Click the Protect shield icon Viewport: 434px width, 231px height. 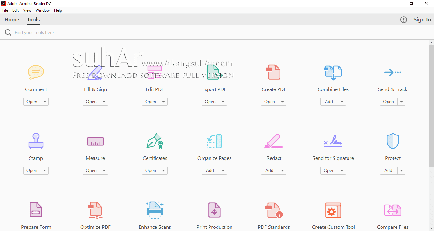point(393,141)
